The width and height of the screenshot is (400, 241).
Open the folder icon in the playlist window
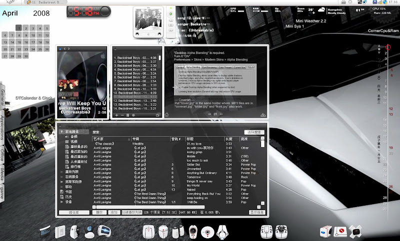coord(157,115)
